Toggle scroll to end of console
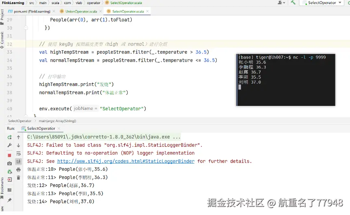The width and height of the screenshot is (350, 215). click(x=19, y=161)
